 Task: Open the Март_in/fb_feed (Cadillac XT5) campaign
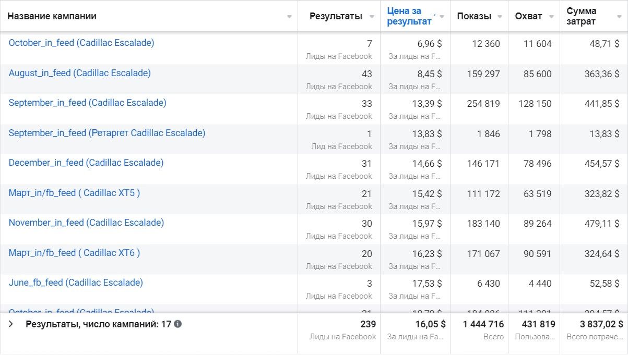point(74,193)
